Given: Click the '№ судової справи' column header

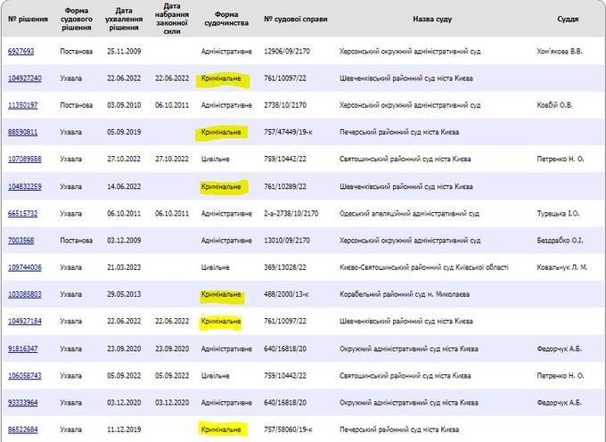Looking at the screenshot, I should click(296, 19).
